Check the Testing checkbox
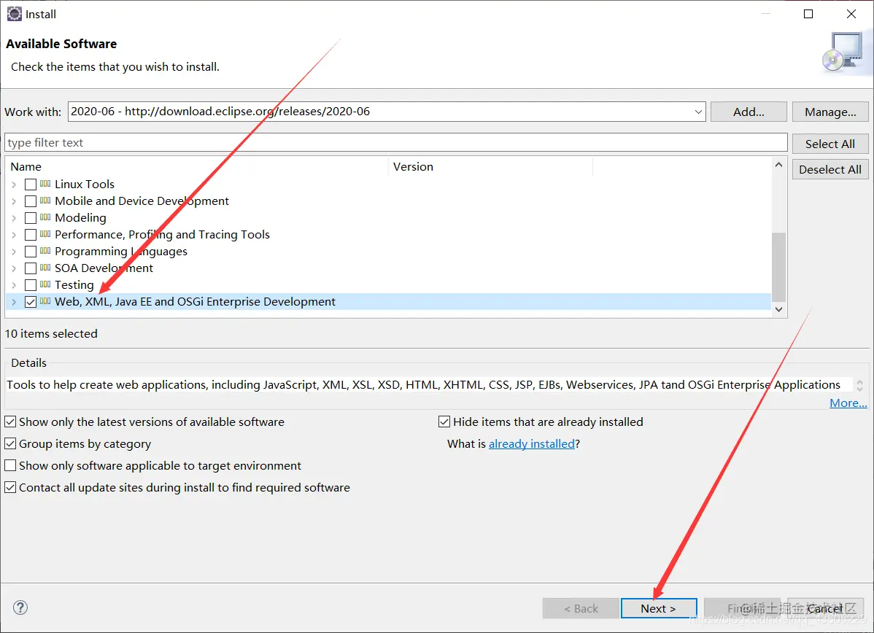The width and height of the screenshot is (874, 633). (x=31, y=284)
